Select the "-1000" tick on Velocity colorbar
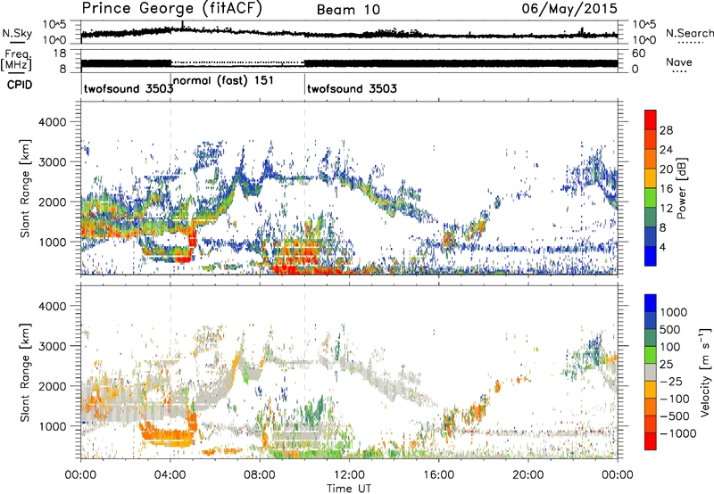 (x=677, y=433)
